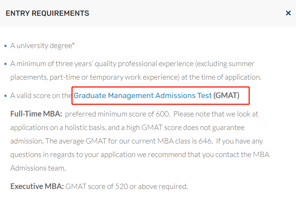296x198 pixels.
Task: Click the "questions in regards to your application" line
Action: click(140, 155)
